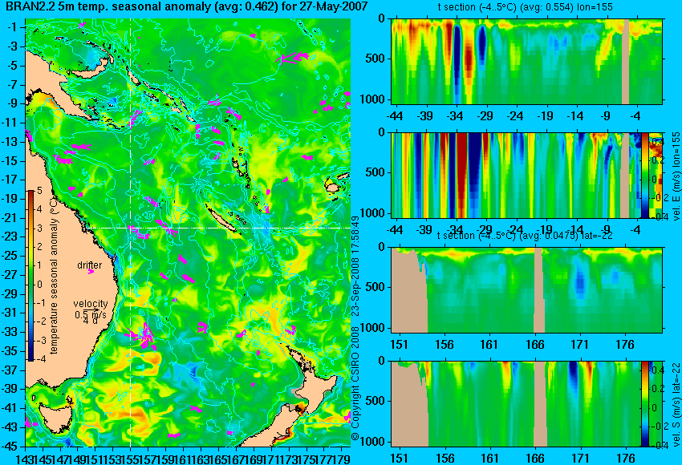Click the temperature seasonal anomaly color scale bar

(x=30, y=275)
